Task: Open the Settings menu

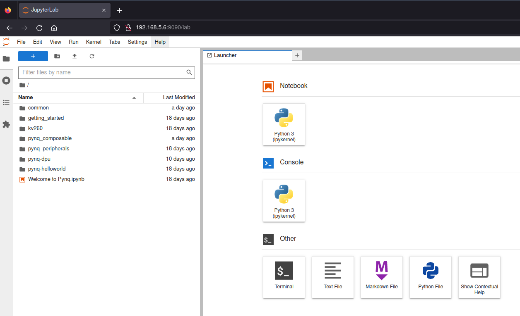Action: click(137, 42)
